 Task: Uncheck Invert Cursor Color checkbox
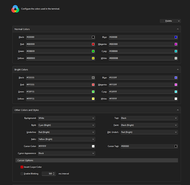pos(22,167)
